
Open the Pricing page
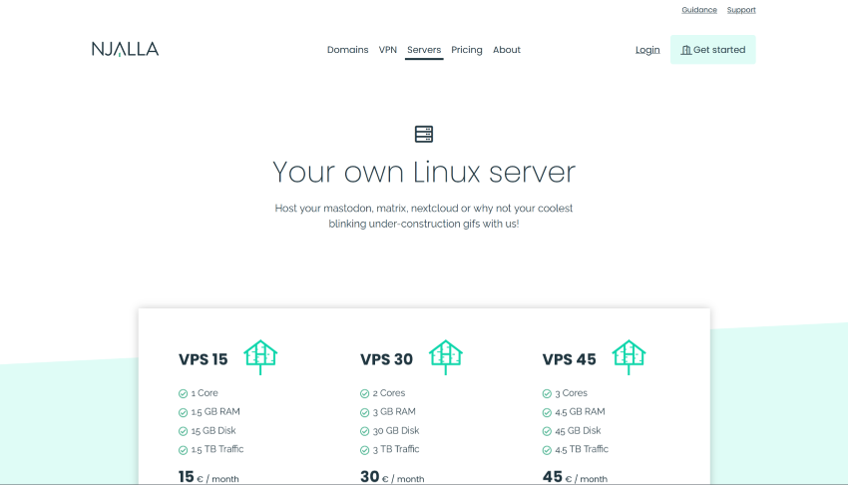coord(466,50)
